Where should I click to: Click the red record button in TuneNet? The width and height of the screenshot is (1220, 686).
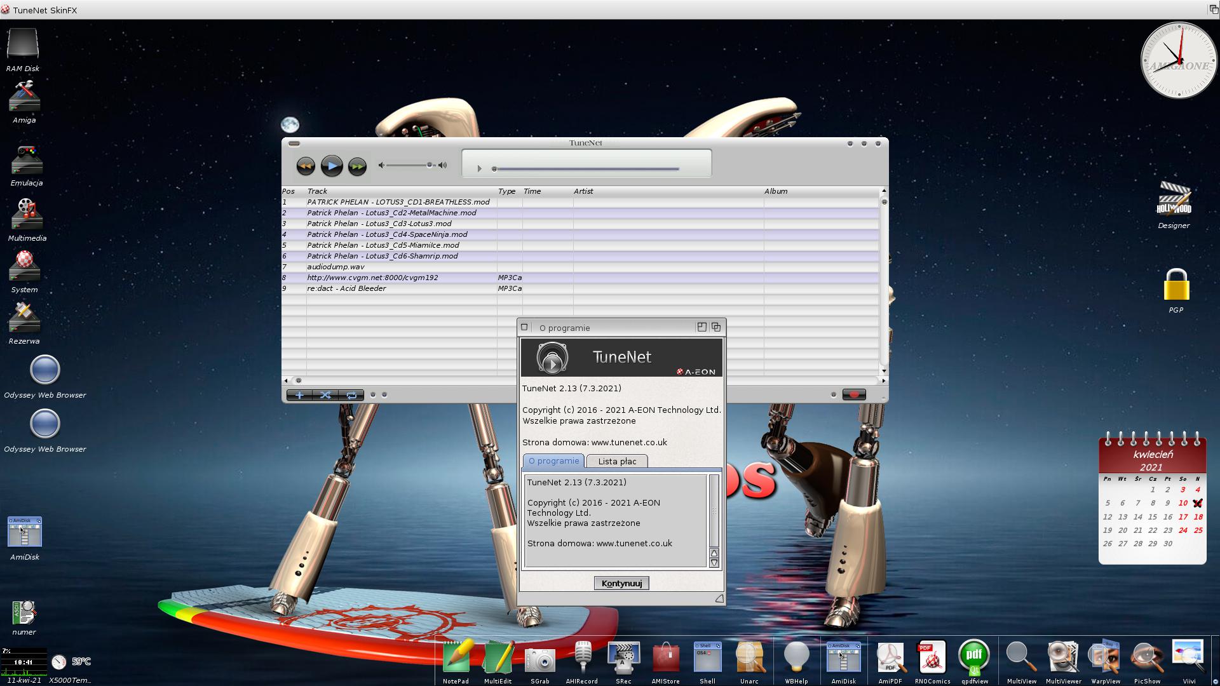[x=854, y=395]
